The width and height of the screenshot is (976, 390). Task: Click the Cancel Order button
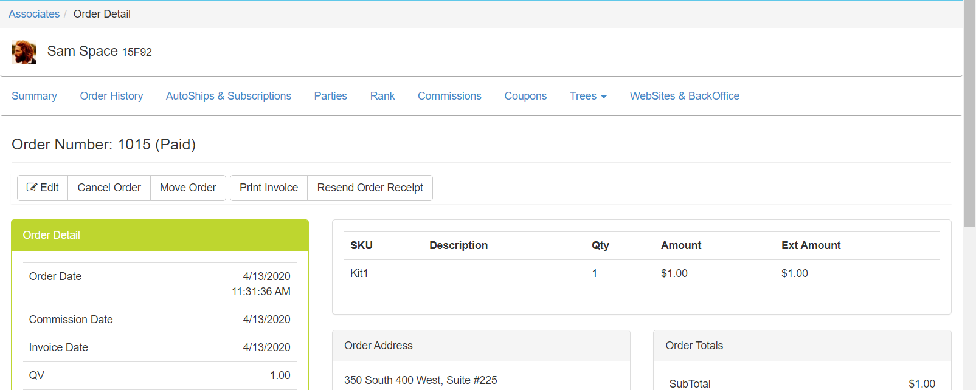[x=109, y=188]
